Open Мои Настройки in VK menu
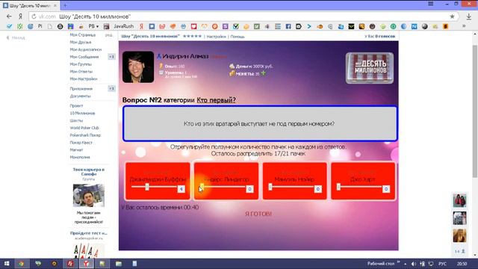This screenshot has height=269, width=478. [84, 79]
